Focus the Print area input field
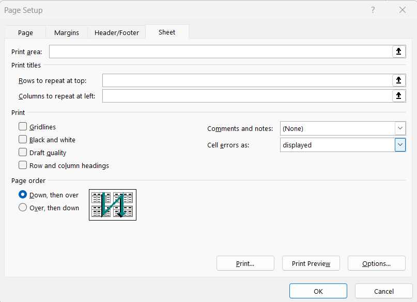The width and height of the screenshot is (417, 302). click(x=221, y=52)
